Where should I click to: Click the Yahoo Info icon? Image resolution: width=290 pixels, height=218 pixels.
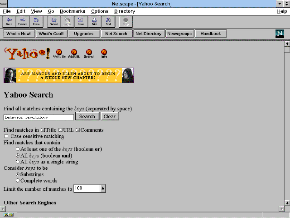104,54
